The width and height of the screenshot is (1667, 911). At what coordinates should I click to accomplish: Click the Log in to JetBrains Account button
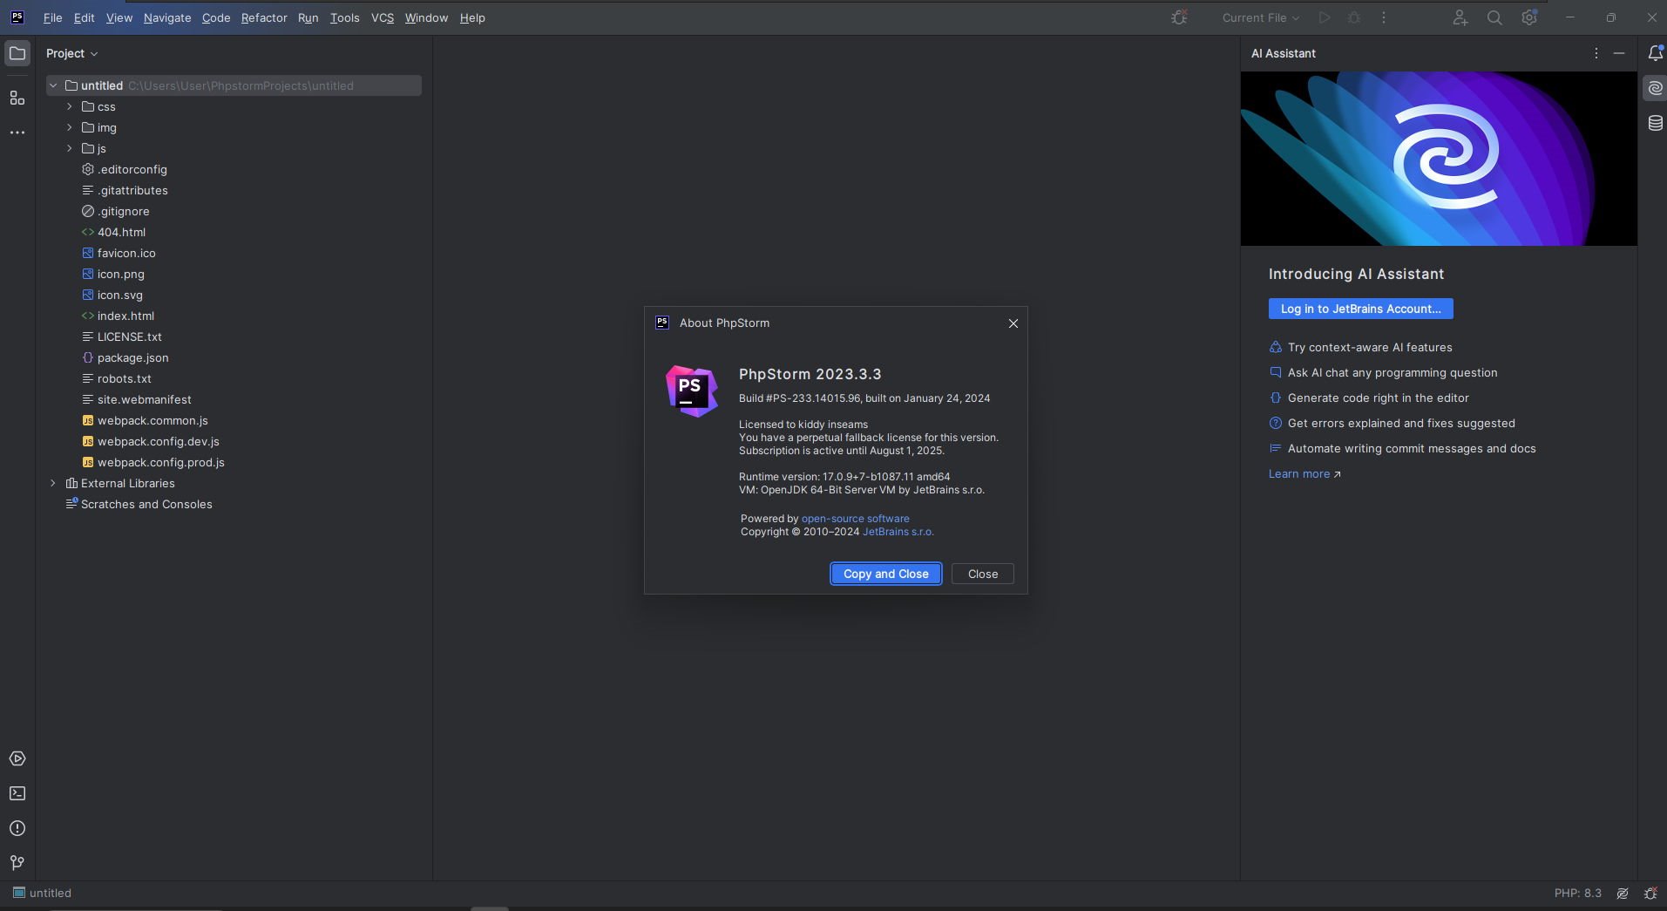point(1359,309)
